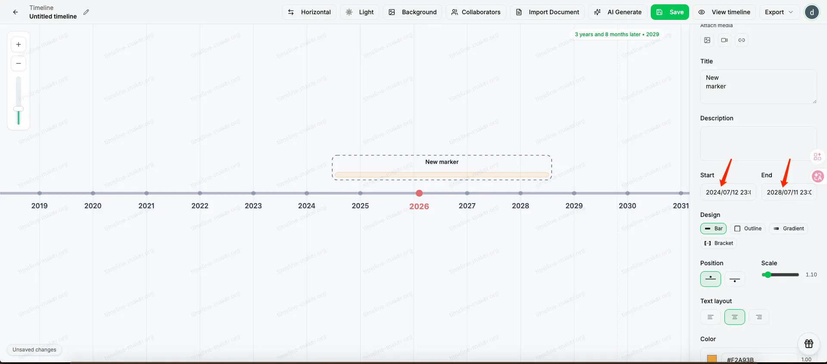Select the Bracket design style
This screenshot has height=364, width=827.
(718, 243)
